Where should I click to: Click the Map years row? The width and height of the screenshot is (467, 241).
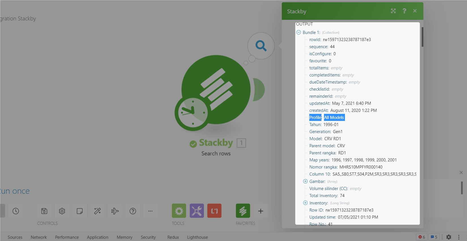tap(353, 160)
